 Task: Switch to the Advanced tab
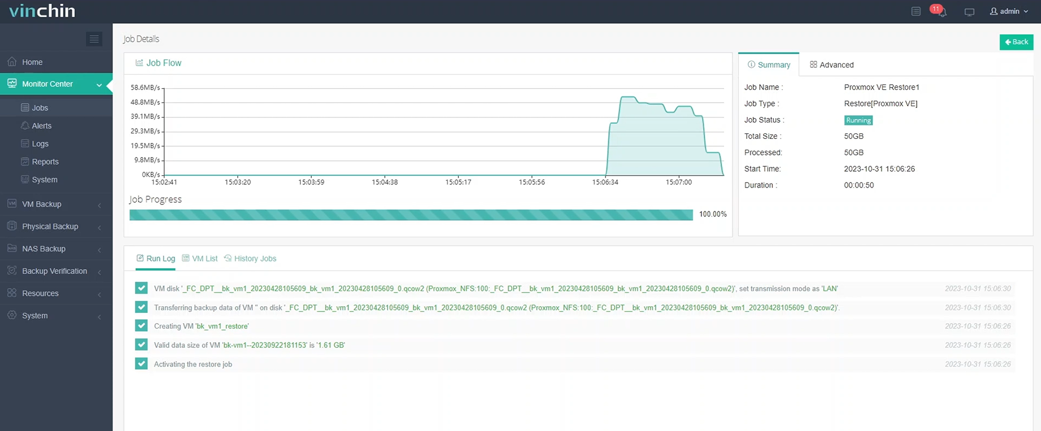click(831, 65)
